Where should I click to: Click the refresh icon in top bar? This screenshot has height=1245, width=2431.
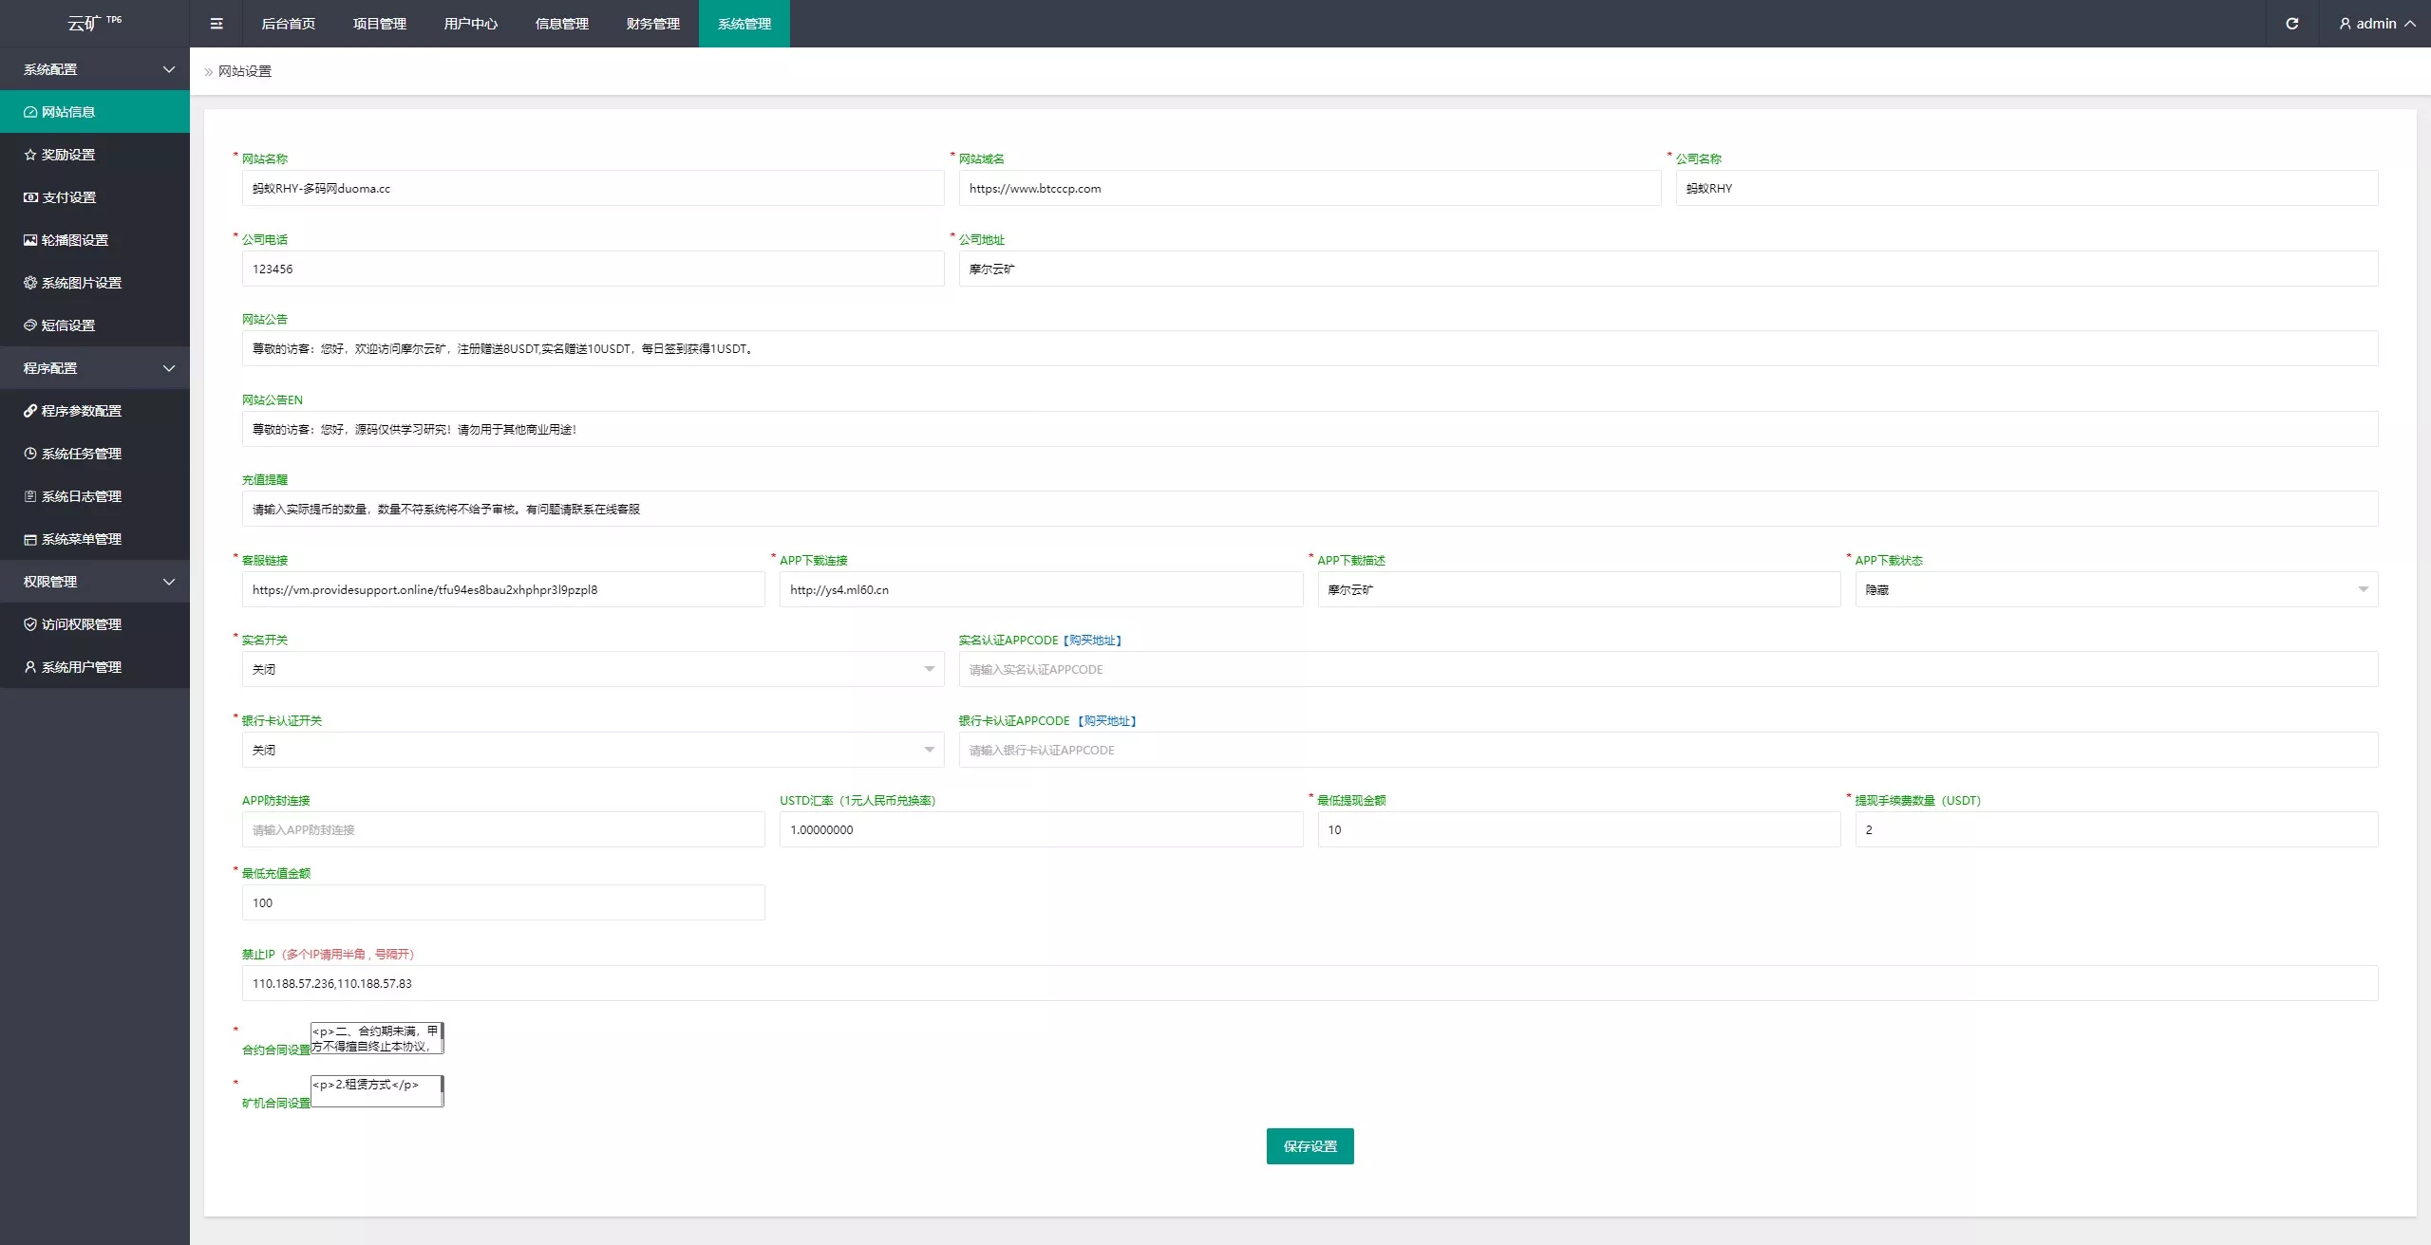tap(2291, 24)
